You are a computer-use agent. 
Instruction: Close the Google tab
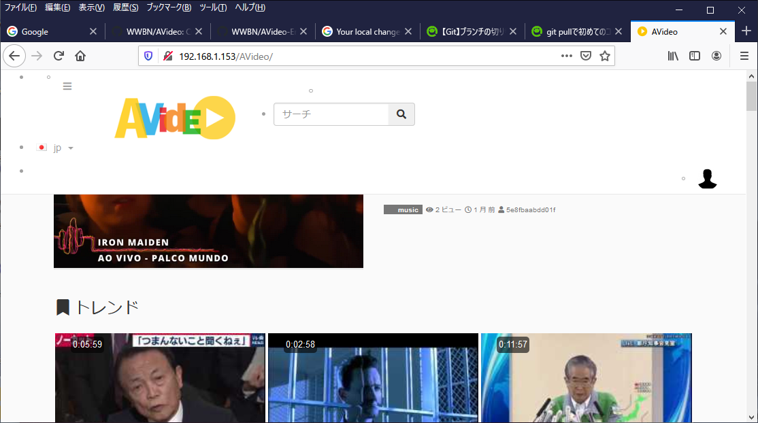coord(93,31)
